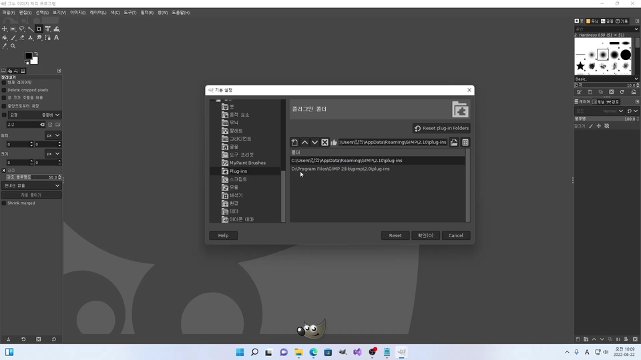Toggle the 강조 highlight checkbox
The image size is (641, 360).
[4, 170]
